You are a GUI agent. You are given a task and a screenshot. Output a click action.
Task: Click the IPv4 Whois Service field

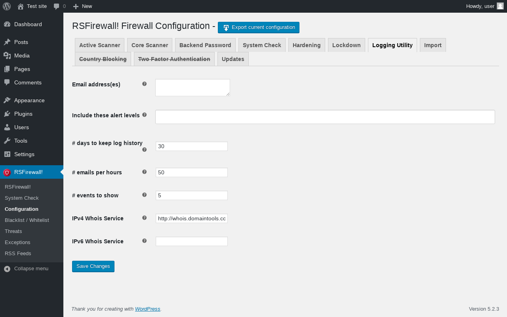pos(192,218)
